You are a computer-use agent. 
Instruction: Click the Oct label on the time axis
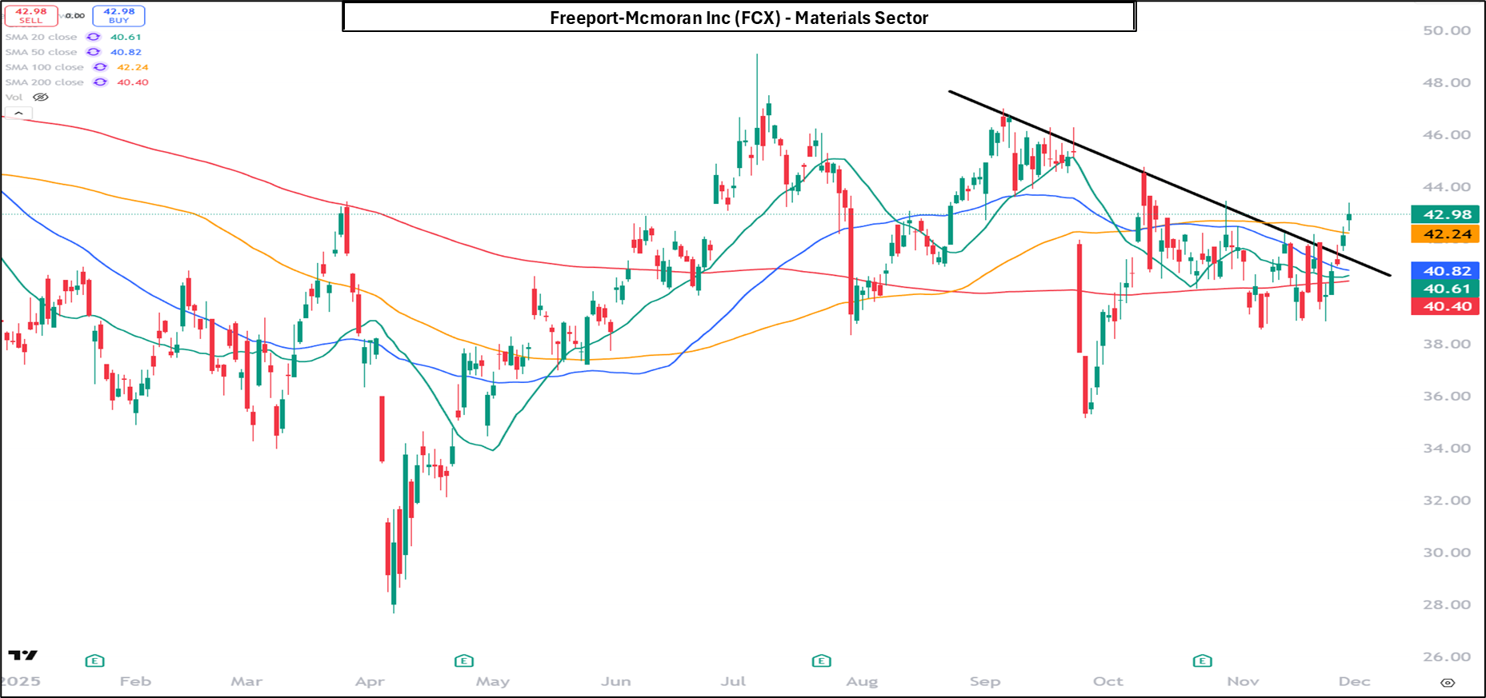[x=1108, y=681]
